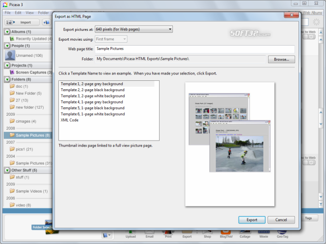Select the New Folder (5) folder

click(26, 94)
